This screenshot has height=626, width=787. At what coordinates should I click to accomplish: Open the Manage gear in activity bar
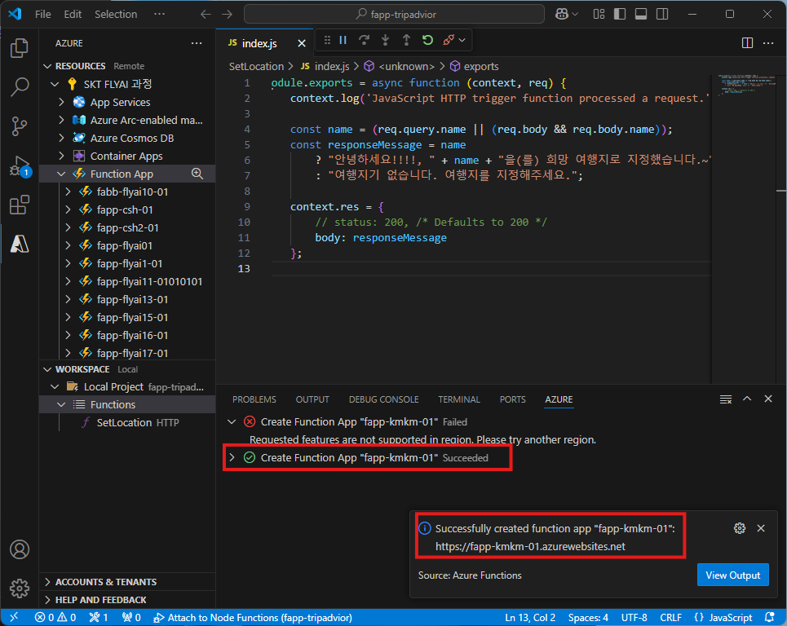20,588
